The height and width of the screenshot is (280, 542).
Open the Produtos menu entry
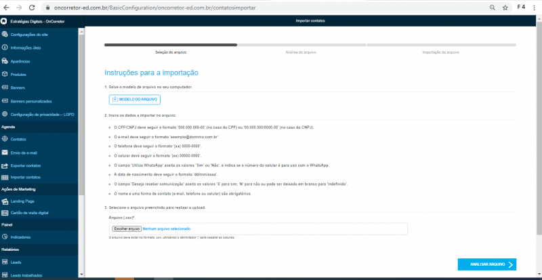(18, 75)
